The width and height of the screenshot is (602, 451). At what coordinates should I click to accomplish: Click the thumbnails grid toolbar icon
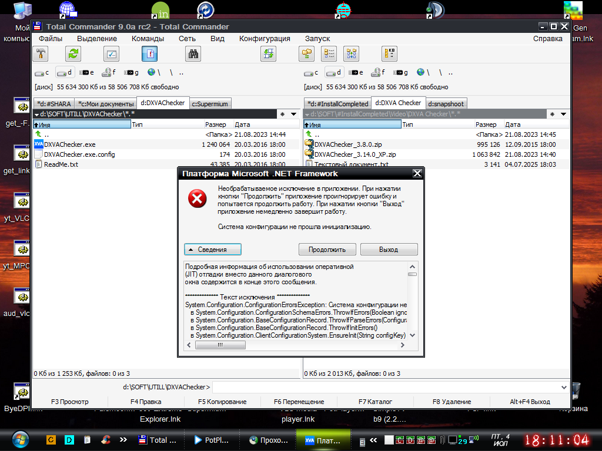click(352, 53)
